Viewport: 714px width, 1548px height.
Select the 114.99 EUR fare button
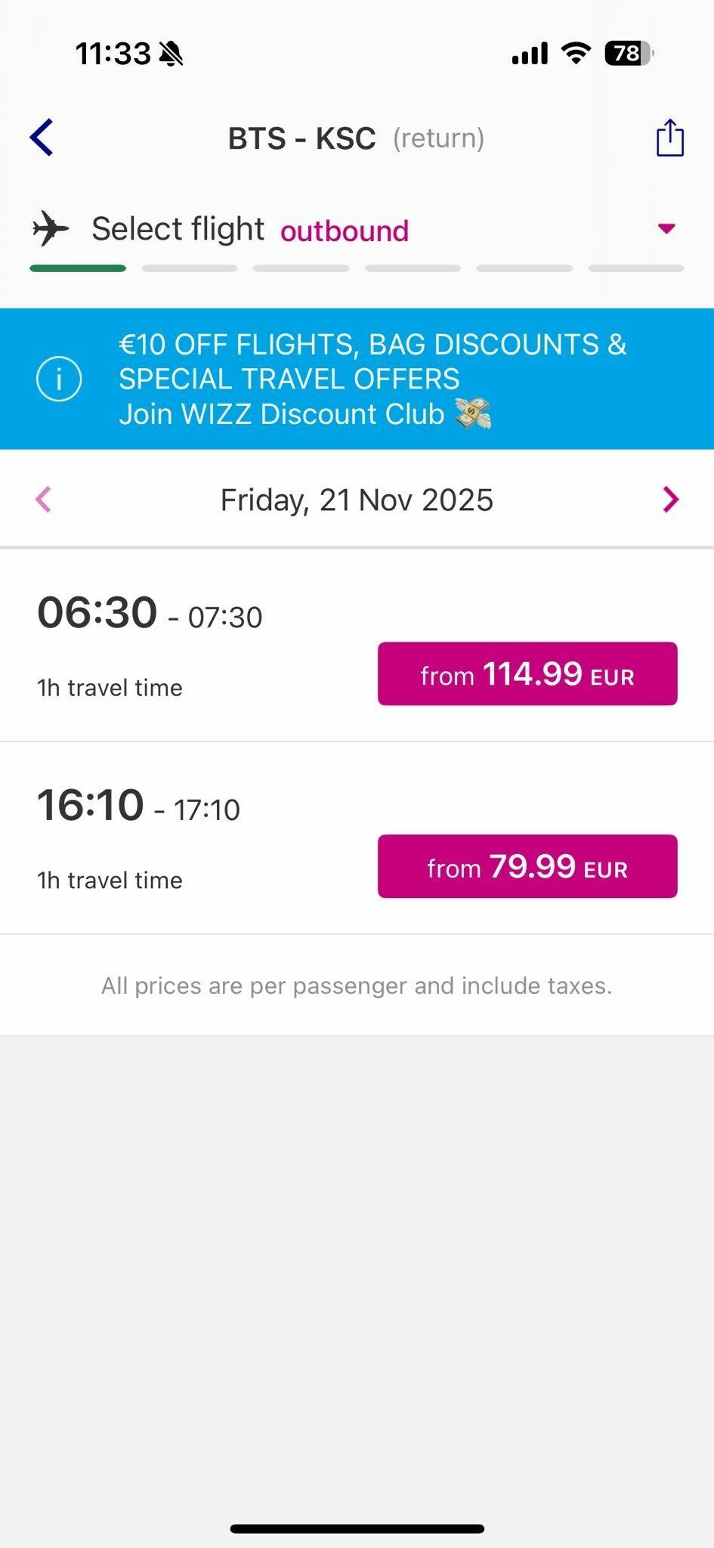click(x=527, y=673)
